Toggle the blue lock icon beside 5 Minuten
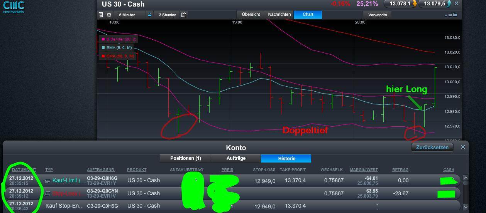The image size is (486, 213). tap(149, 15)
